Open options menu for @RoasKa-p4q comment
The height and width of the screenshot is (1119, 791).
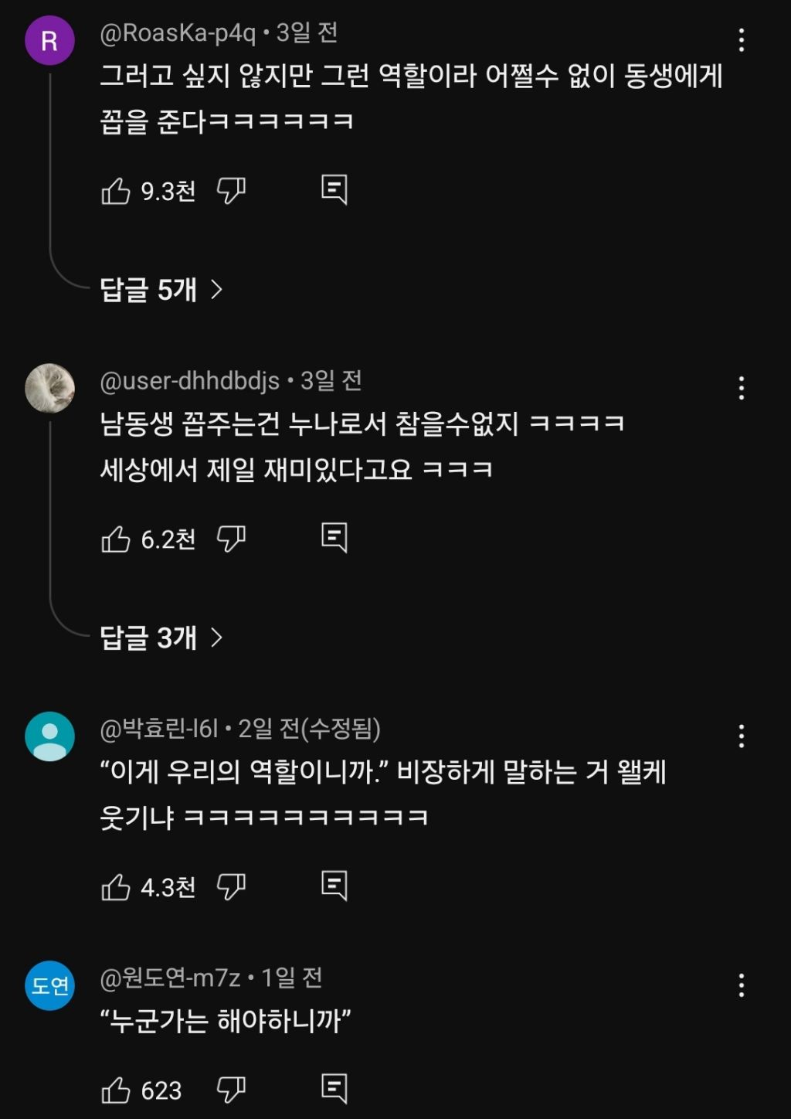[x=742, y=40]
